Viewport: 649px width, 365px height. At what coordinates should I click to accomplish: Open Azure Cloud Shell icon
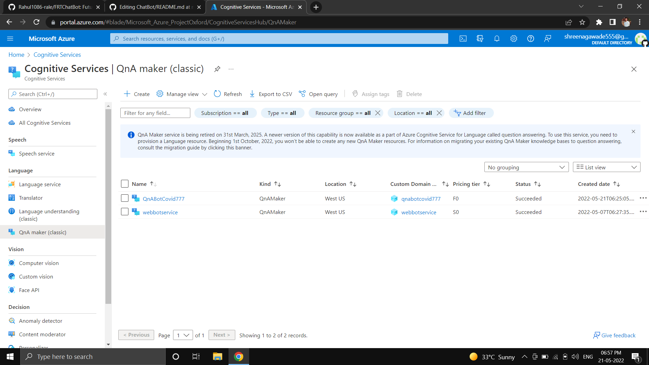point(463,39)
